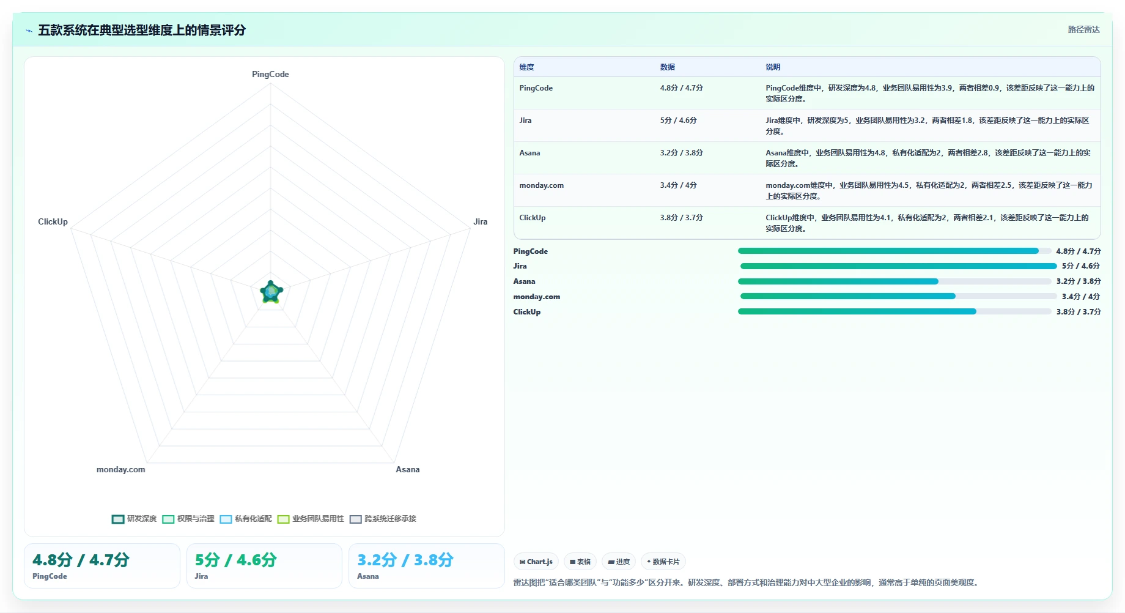
Task: Click the radar data polygon at center
Action: 271,292
